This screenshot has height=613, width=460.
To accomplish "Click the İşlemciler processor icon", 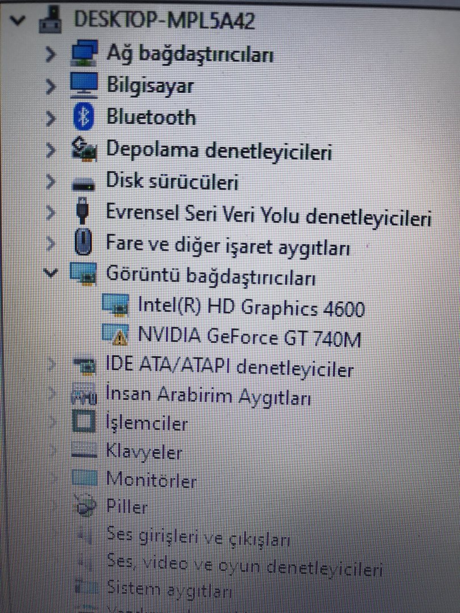I will point(83,421).
